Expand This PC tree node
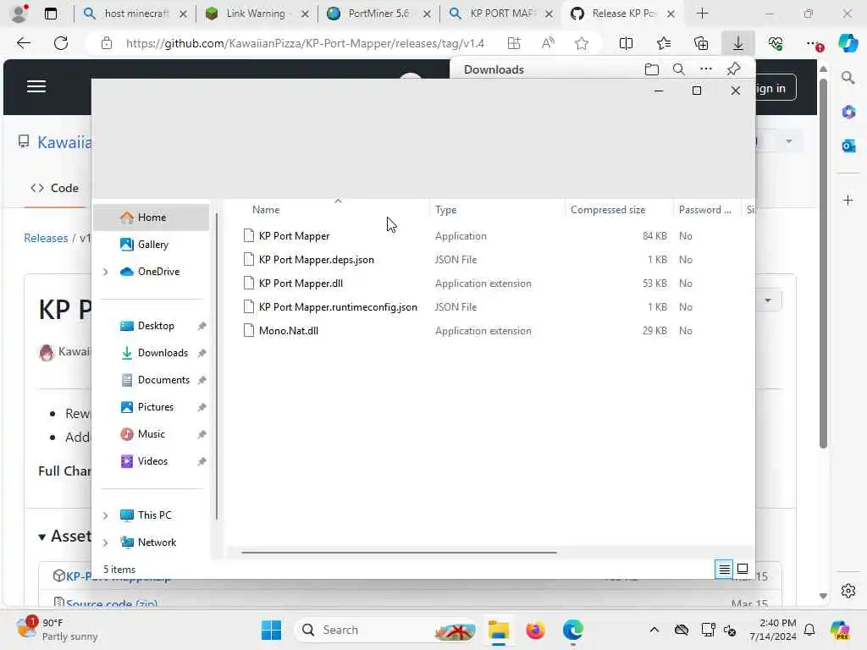 coord(106,515)
